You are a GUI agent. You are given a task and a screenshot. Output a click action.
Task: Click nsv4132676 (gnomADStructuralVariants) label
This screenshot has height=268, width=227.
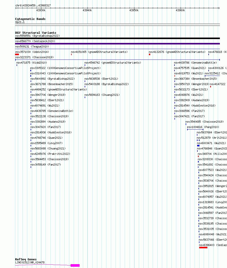(177, 52)
